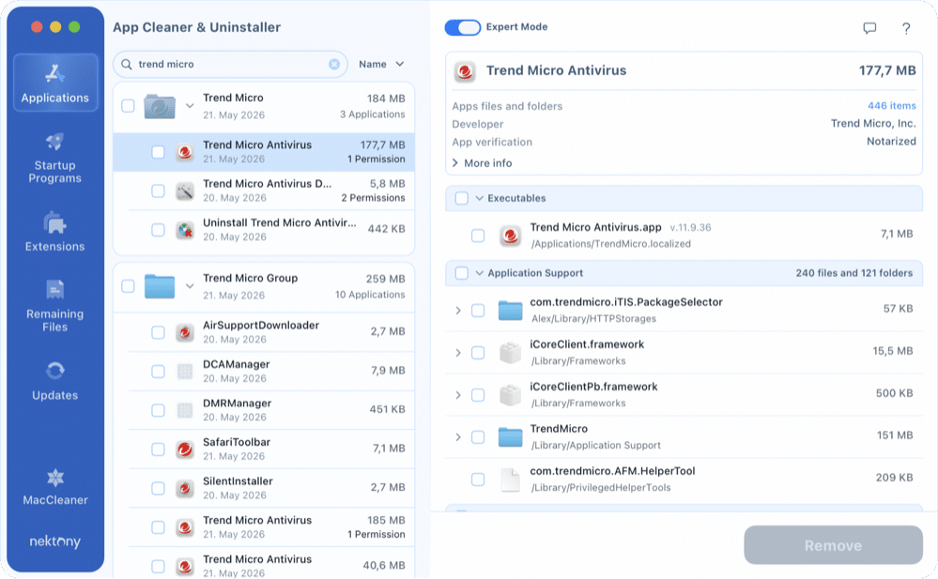Click iCoreClient.framework bundle icon
Screen dimensions: 938x579
point(510,352)
